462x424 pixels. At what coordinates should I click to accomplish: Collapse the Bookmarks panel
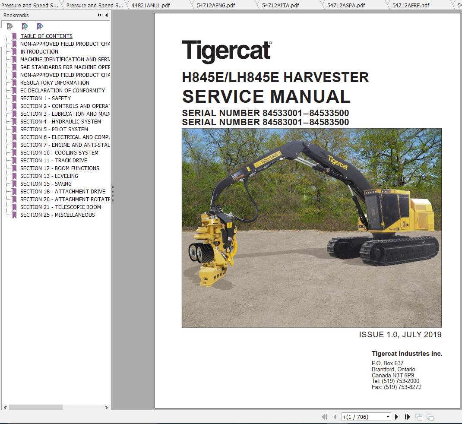106,15
